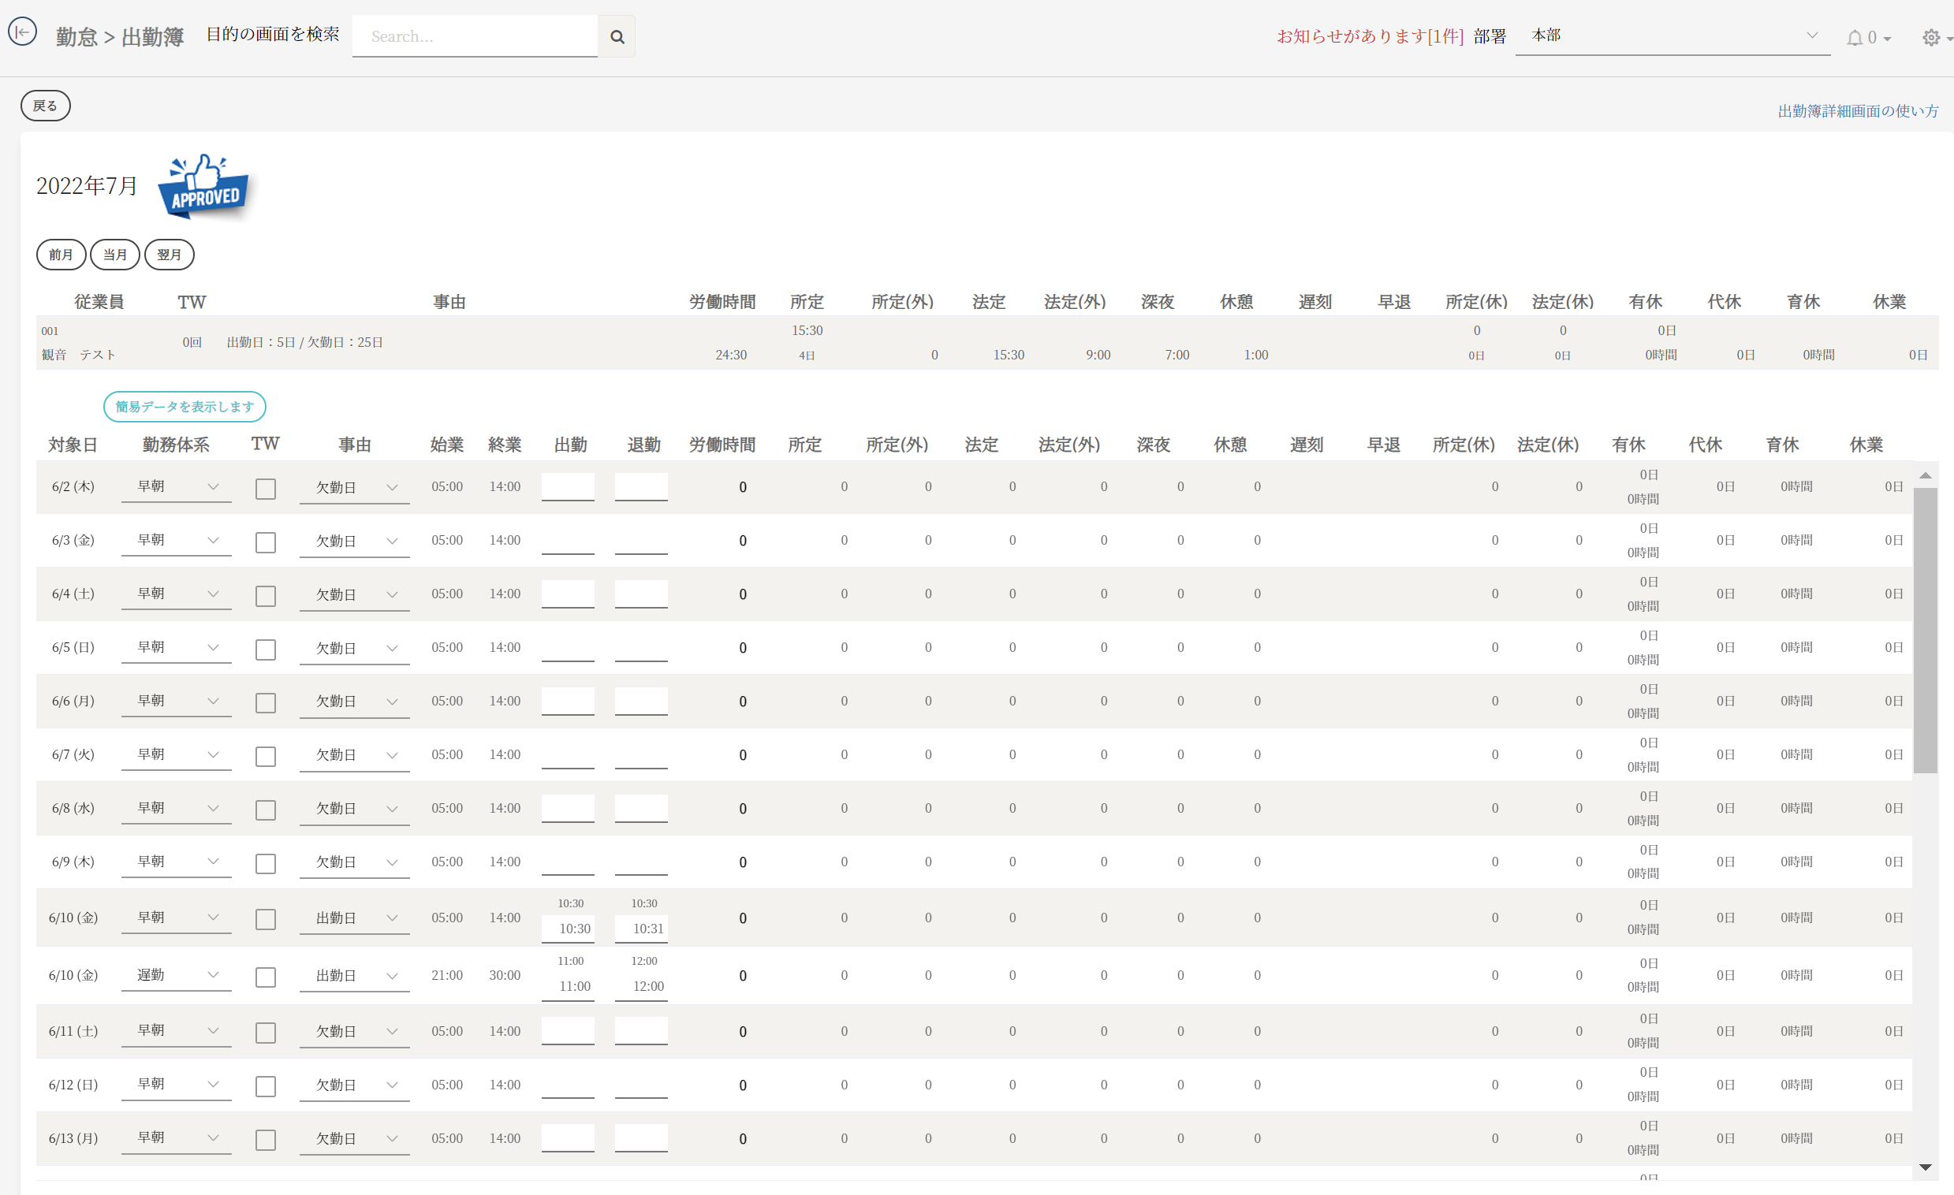The image size is (1954, 1195).
Task: Enable TW checkbox for 6/13 (月)
Action: pyautogui.click(x=266, y=1140)
